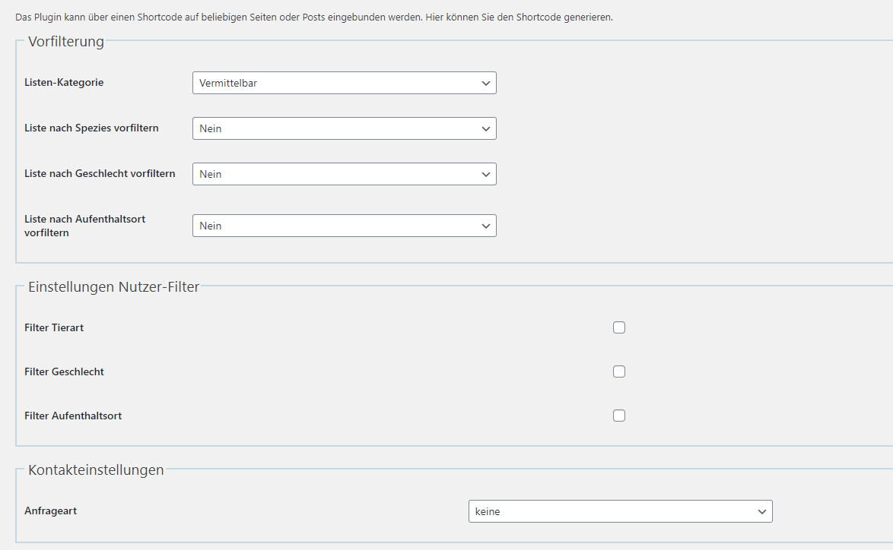Select the Listen-Kategorie label text
This screenshot has height=550, width=893.
(x=64, y=83)
